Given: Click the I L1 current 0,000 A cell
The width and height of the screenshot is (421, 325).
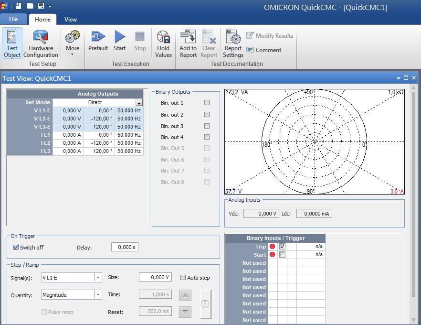Looking at the screenshot, I should 68,135.
